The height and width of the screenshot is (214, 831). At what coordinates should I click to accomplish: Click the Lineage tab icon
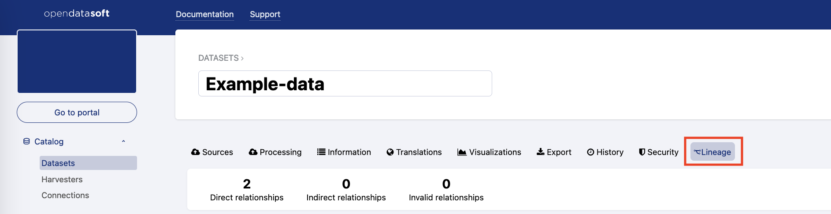coord(697,152)
